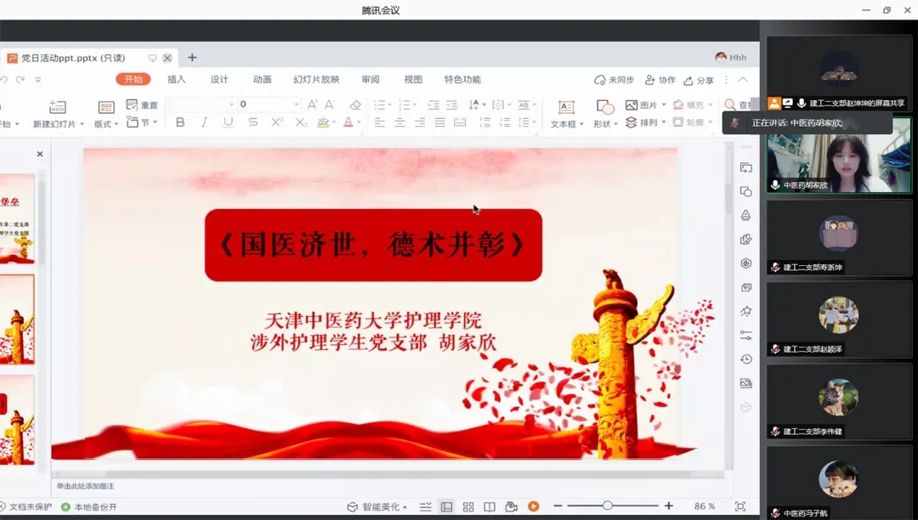
Task: Align text right in the ribbon
Action: click(x=420, y=122)
